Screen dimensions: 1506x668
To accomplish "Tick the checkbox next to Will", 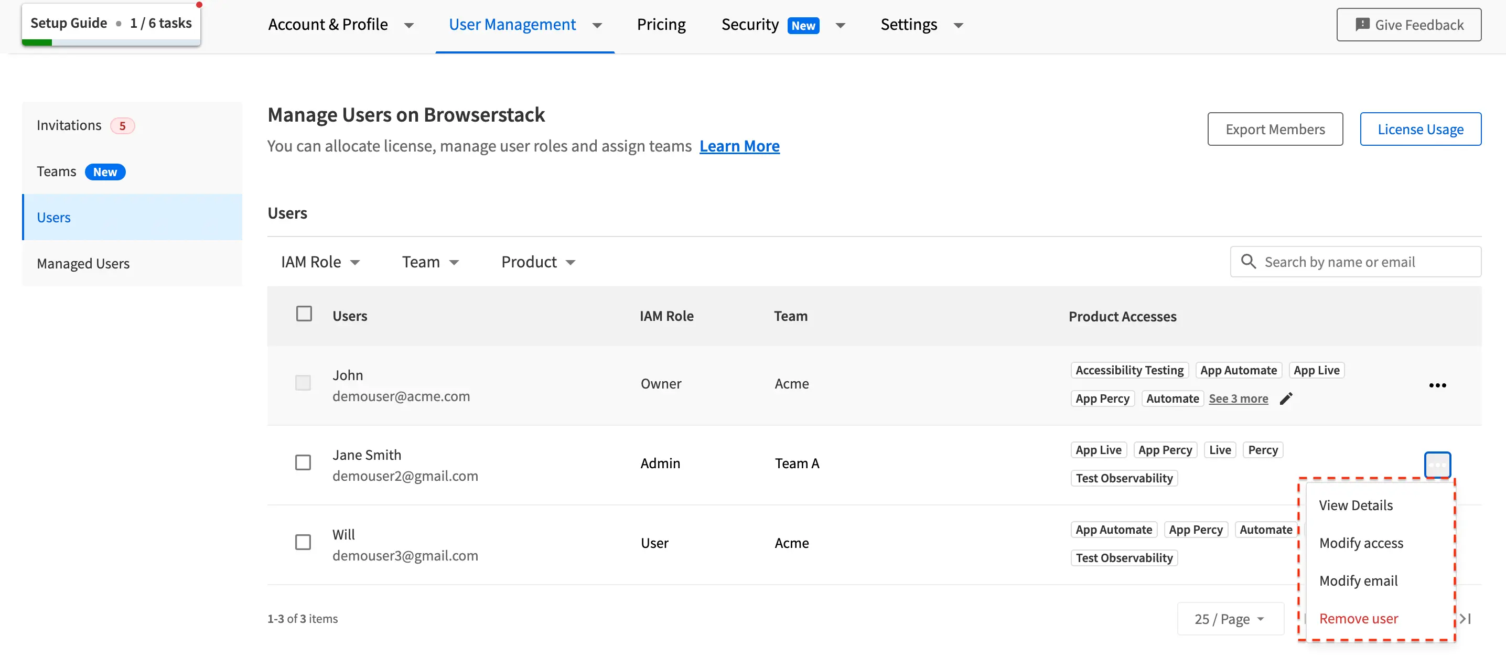I will (303, 542).
